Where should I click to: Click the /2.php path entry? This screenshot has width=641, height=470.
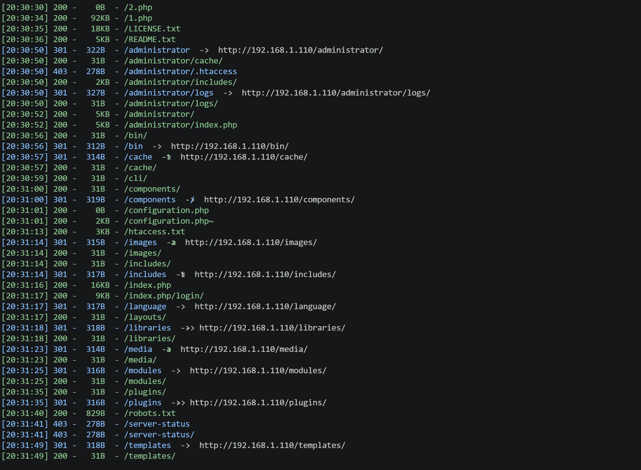click(138, 8)
